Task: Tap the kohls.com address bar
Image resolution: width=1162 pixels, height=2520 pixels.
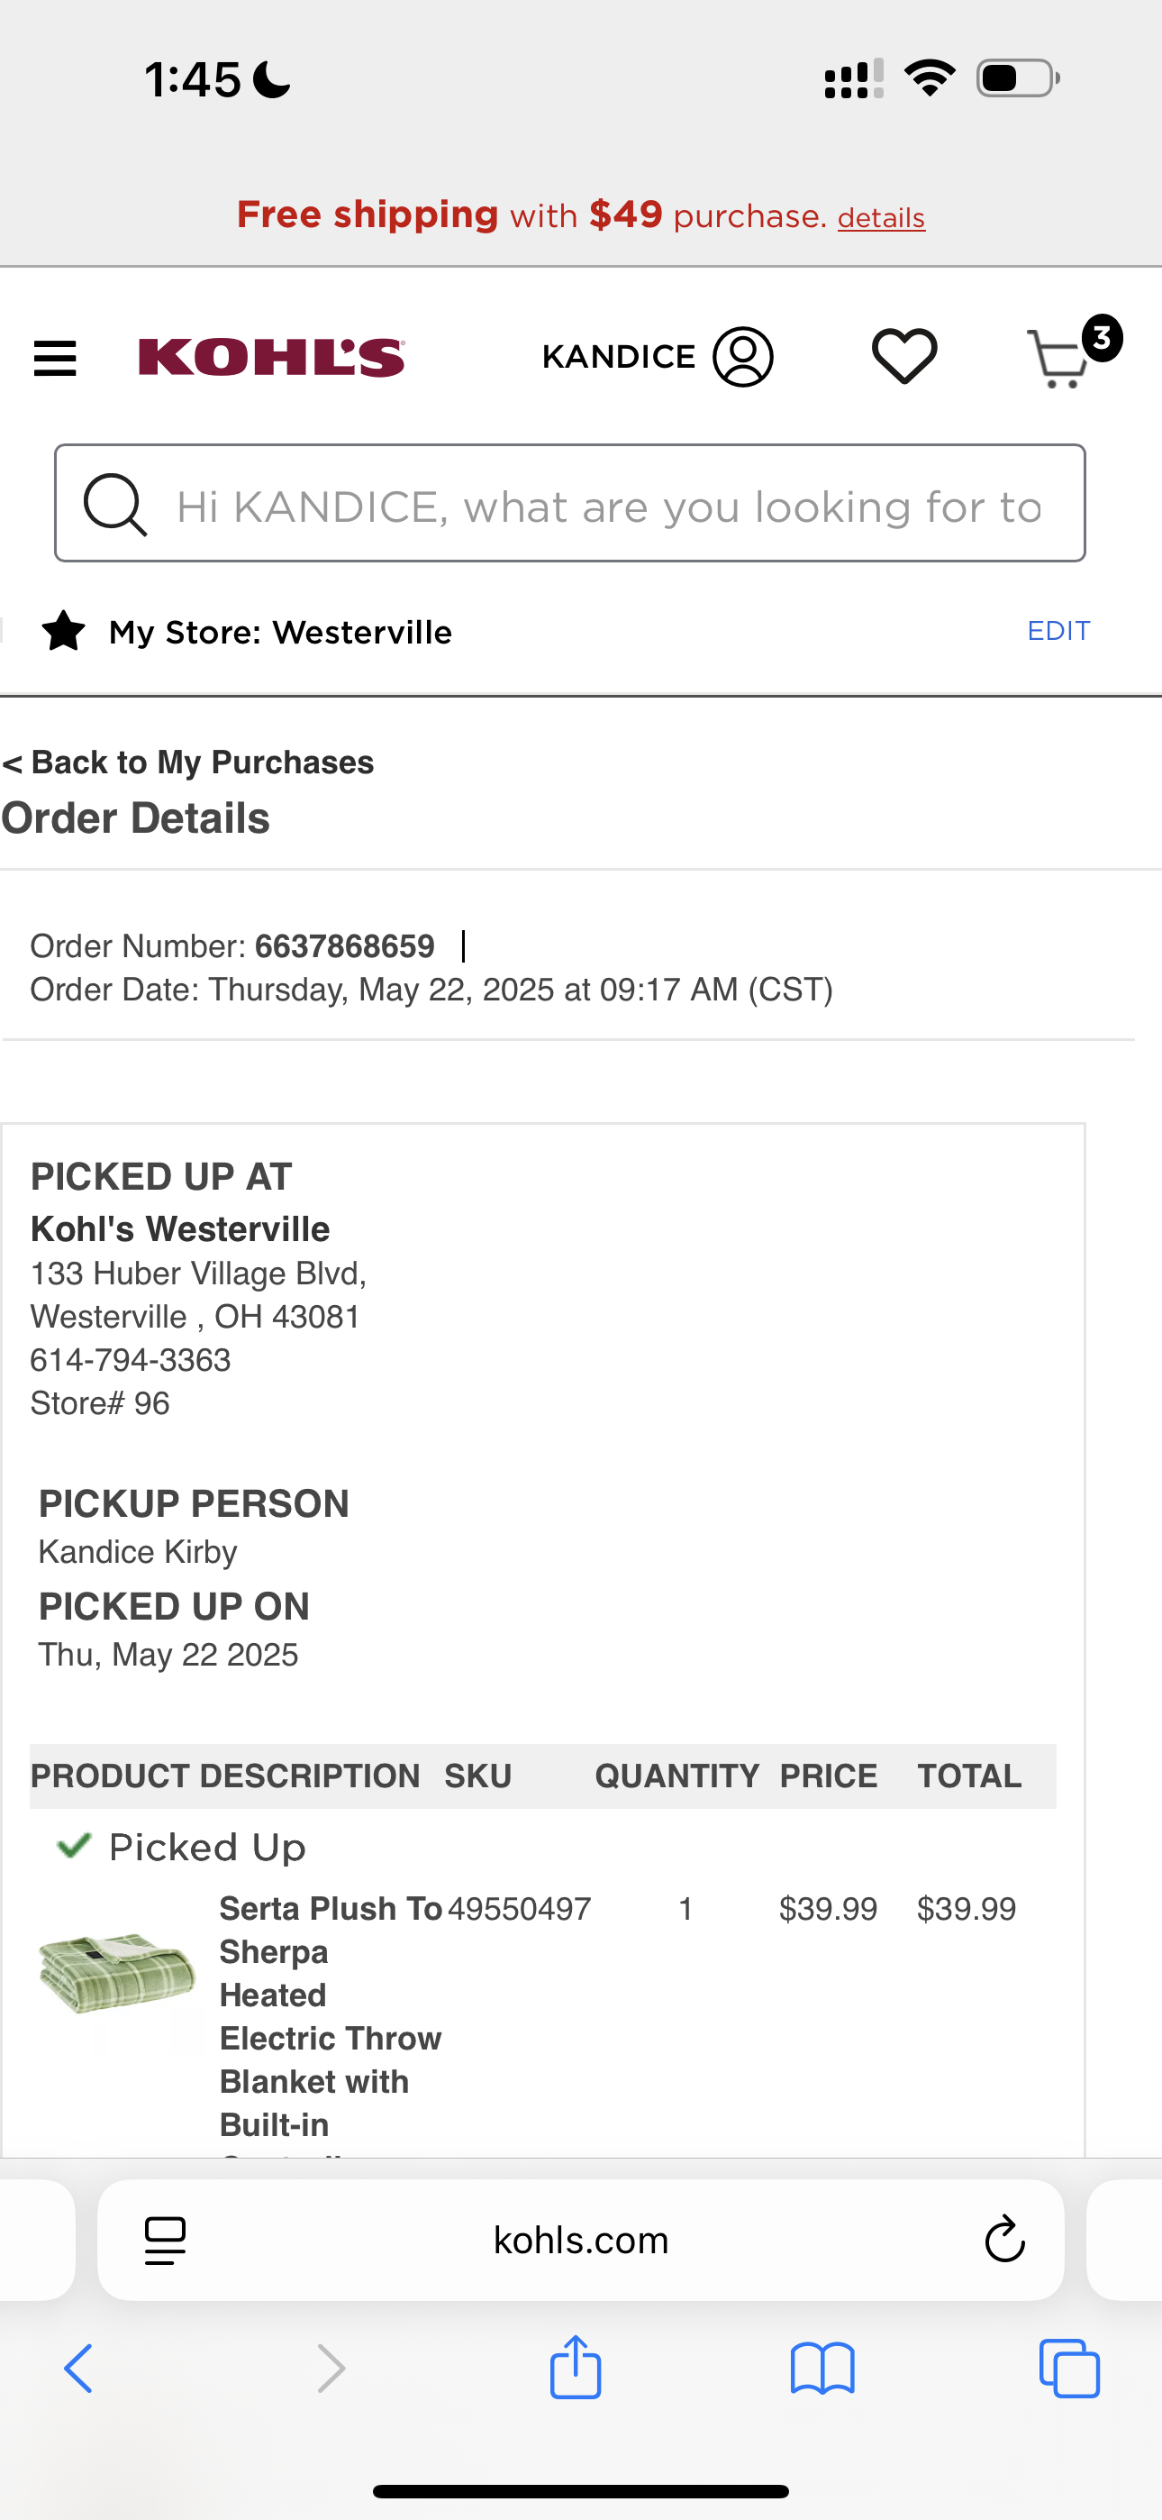Action: point(581,2239)
